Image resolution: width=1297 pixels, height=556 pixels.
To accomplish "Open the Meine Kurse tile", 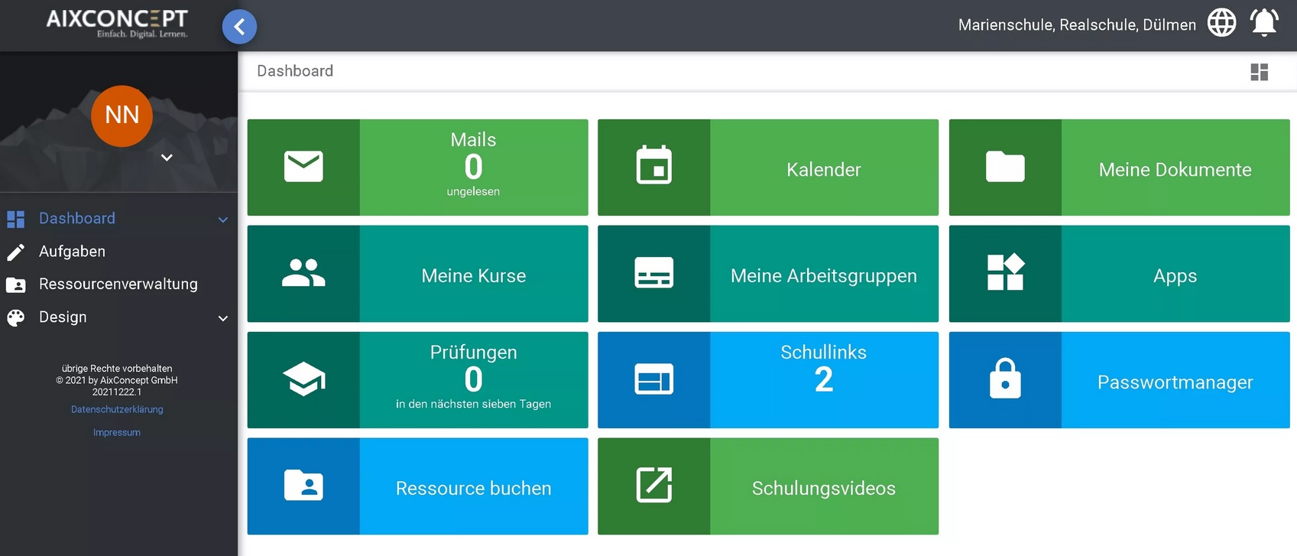I will coord(473,275).
